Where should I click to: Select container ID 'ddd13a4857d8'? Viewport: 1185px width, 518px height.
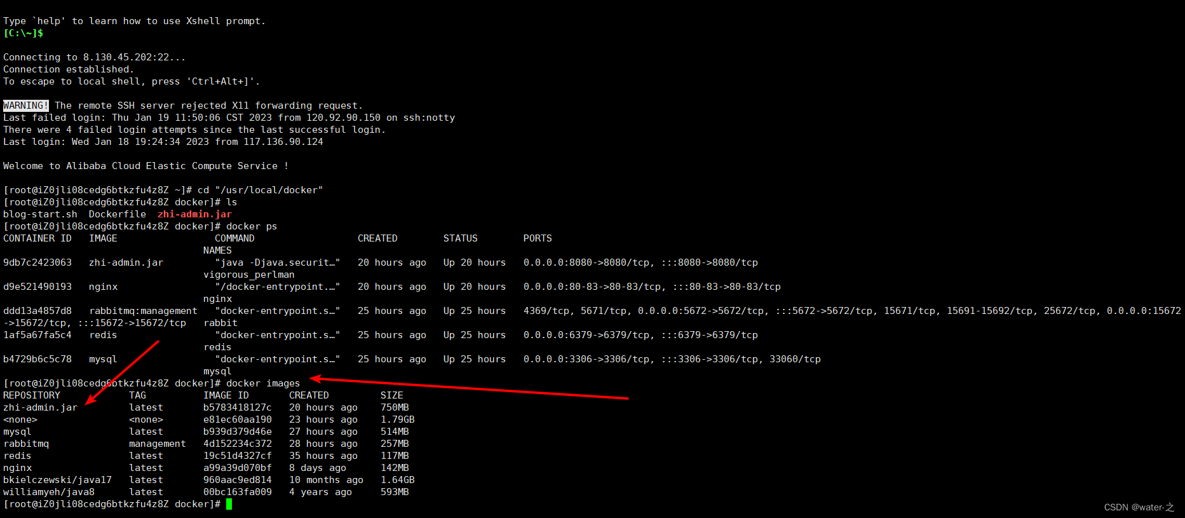pyautogui.click(x=37, y=311)
